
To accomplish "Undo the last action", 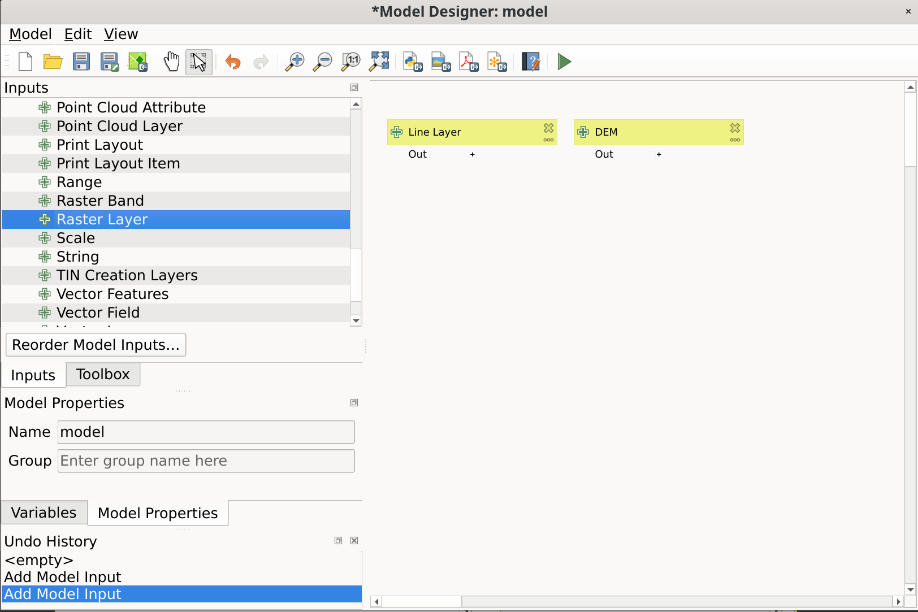I will [233, 62].
